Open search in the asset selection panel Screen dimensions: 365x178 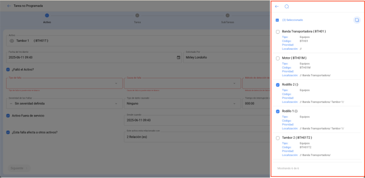287,7
